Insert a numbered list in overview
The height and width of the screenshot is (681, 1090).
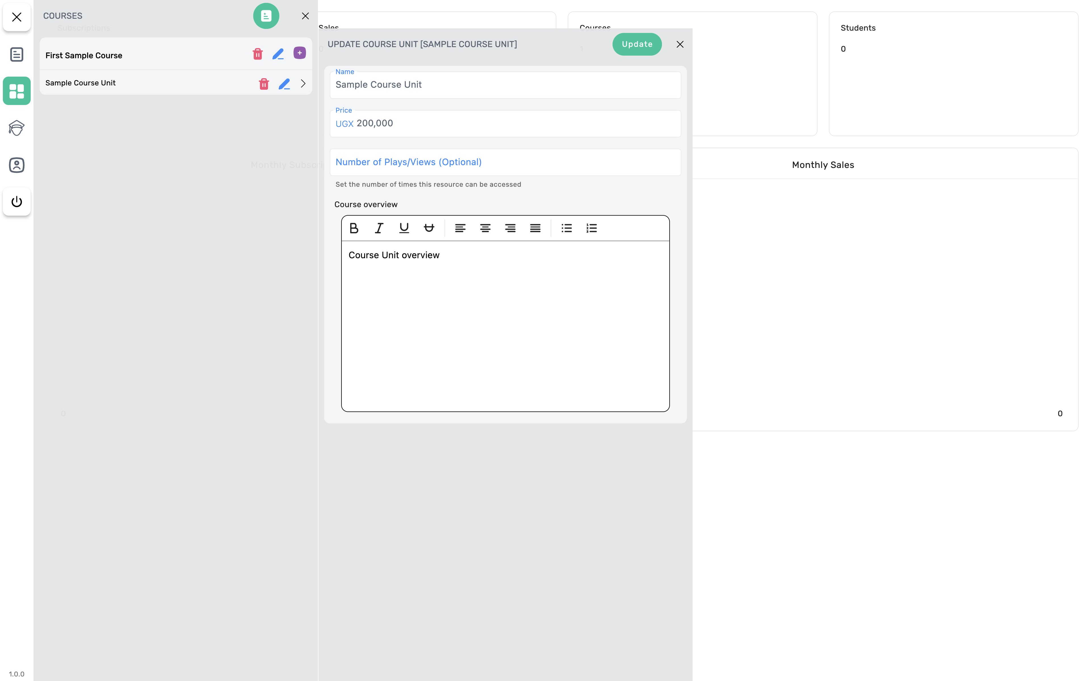tap(591, 228)
